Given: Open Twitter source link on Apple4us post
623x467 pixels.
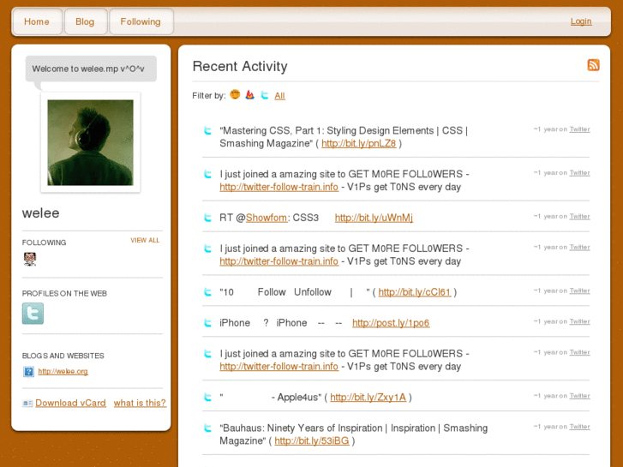Looking at the screenshot, I should coord(579,396).
